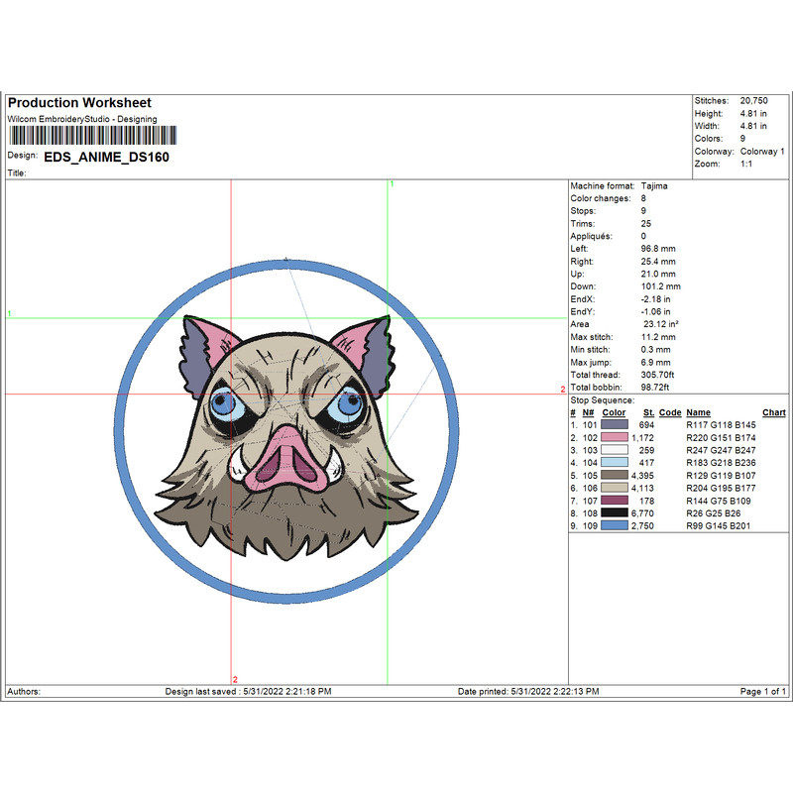Click the boar's pink snout
Viewport: 793px width, 793px height.
[x=284, y=458]
